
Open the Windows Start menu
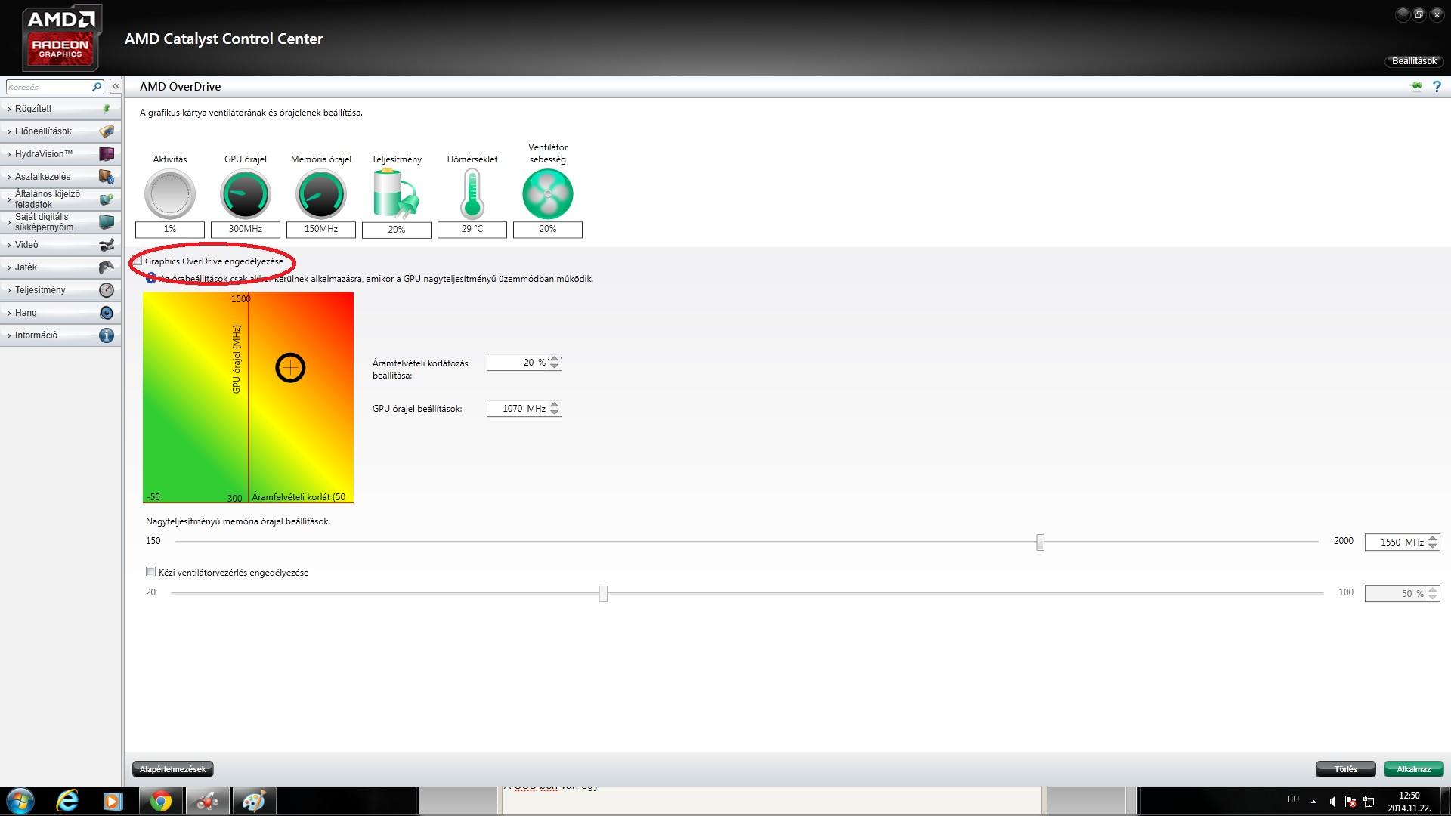(x=20, y=801)
